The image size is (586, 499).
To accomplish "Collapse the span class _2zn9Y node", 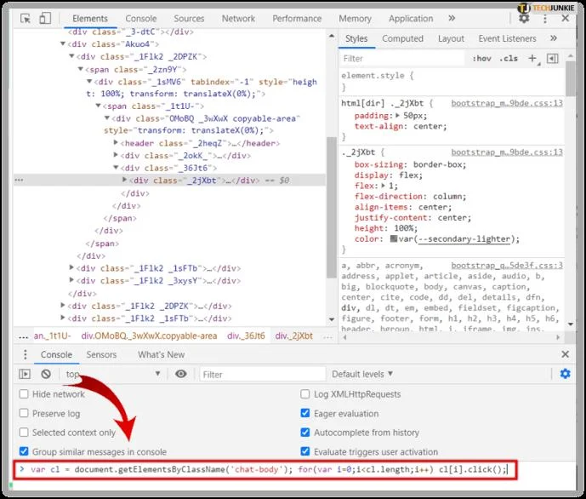I will [80, 69].
